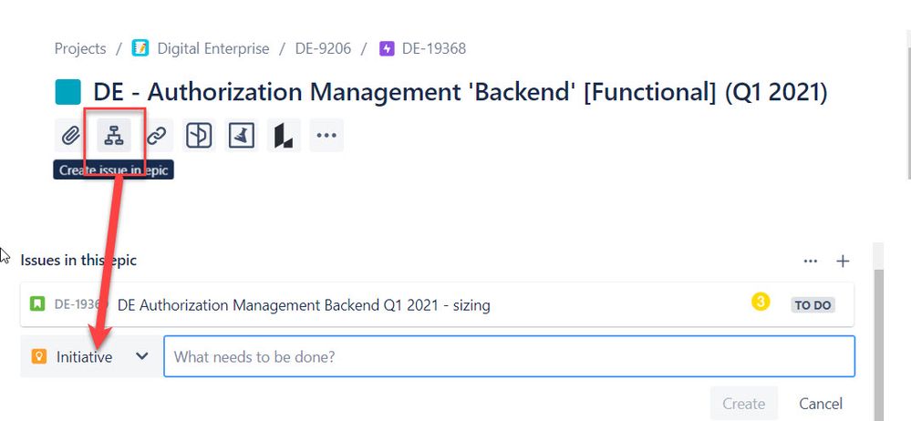Image resolution: width=911 pixels, height=421 pixels.
Task: Click the chevron next to Initiative
Action: (141, 356)
